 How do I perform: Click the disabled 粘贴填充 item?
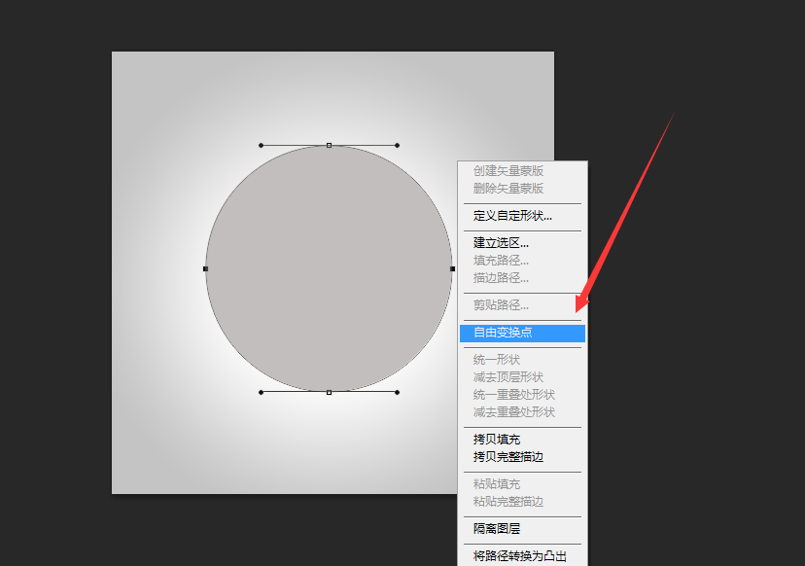click(492, 483)
